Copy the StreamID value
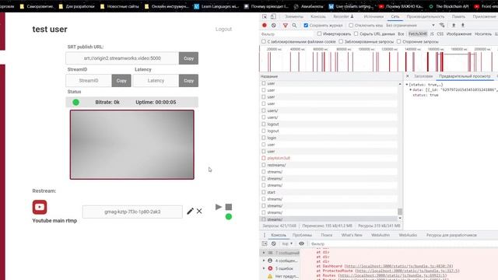This screenshot has width=498, height=280. coord(121,81)
